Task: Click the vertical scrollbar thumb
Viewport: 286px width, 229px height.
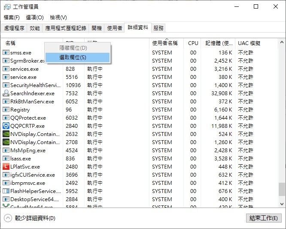Action: click(282, 190)
